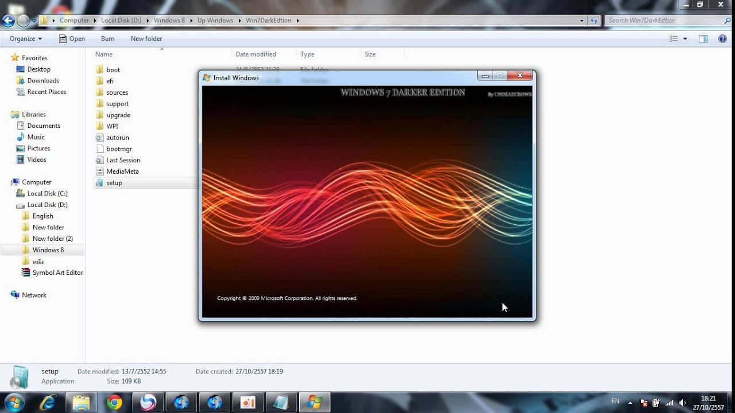This screenshot has height=413, width=735.
Task: Click the Back navigation arrow in Explorer
Action: point(8,21)
